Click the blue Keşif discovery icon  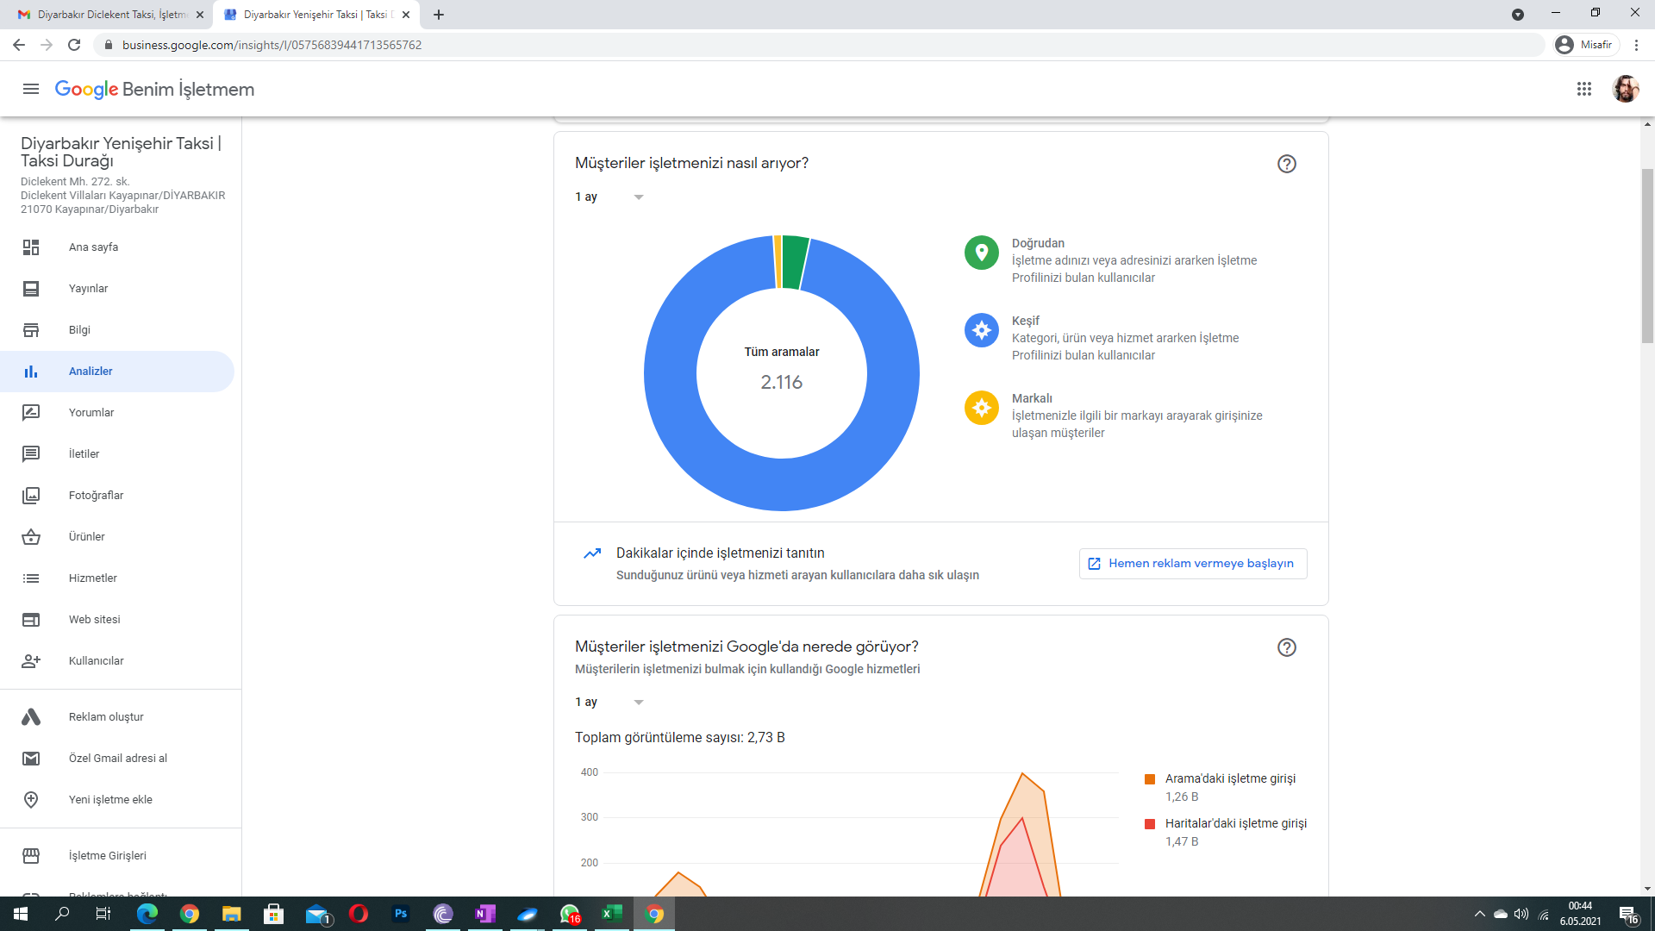(x=981, y=330)
